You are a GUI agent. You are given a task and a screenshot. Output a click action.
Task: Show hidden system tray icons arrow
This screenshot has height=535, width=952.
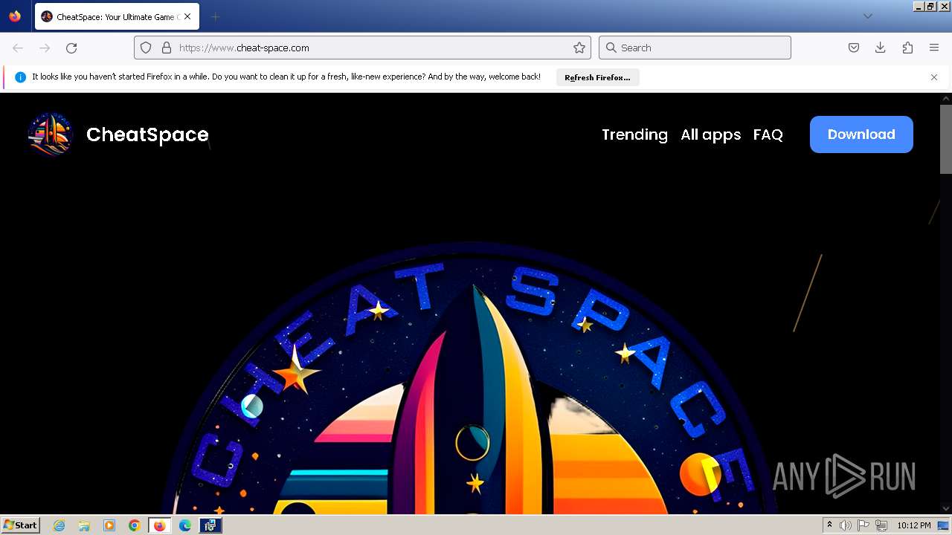(x=829, y=525)
